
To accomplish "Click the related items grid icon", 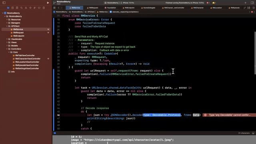I will coord(54,8).
